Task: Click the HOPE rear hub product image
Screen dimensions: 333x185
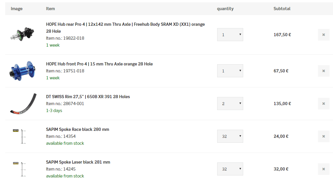Action: point(22,34)
